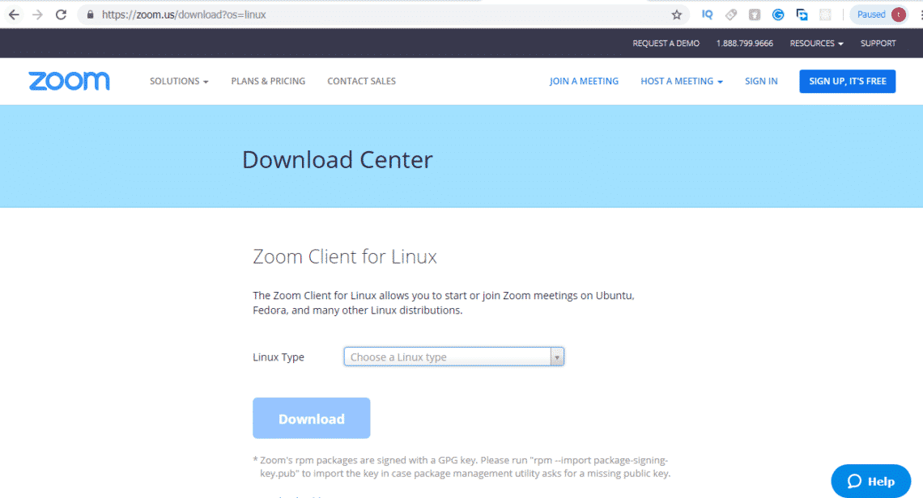Screen dimensions: 923x498
Task: Click phone number 1.888.799.9666
Action: [745, 44]
